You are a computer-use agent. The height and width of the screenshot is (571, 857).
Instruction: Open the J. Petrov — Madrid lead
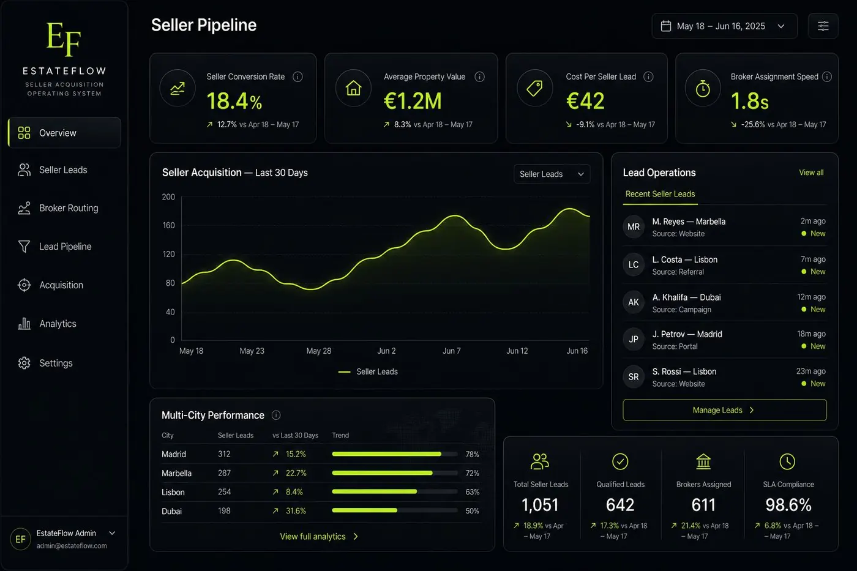(725, 339)
